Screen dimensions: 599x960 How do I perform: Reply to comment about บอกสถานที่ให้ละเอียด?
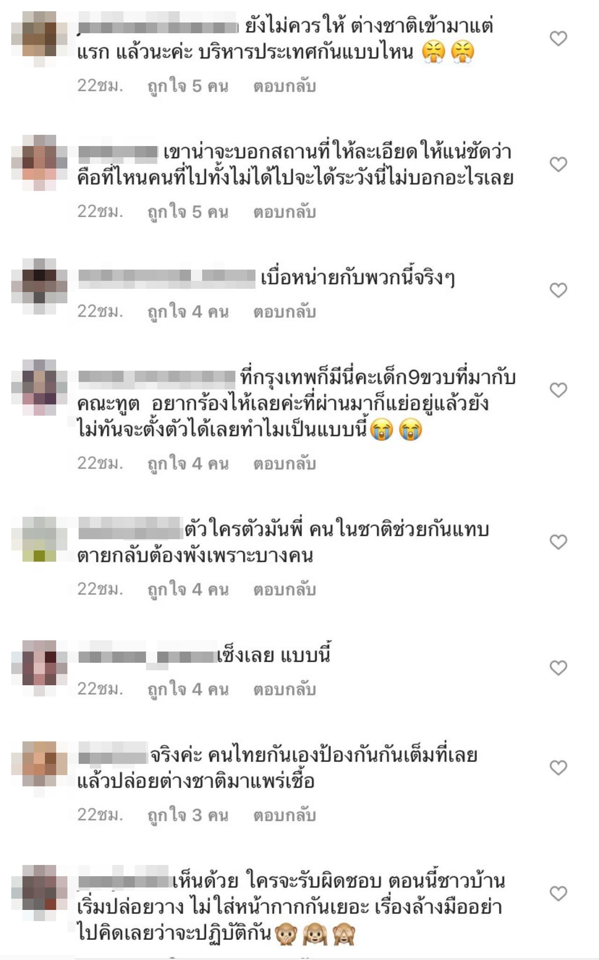coord(285,213)
